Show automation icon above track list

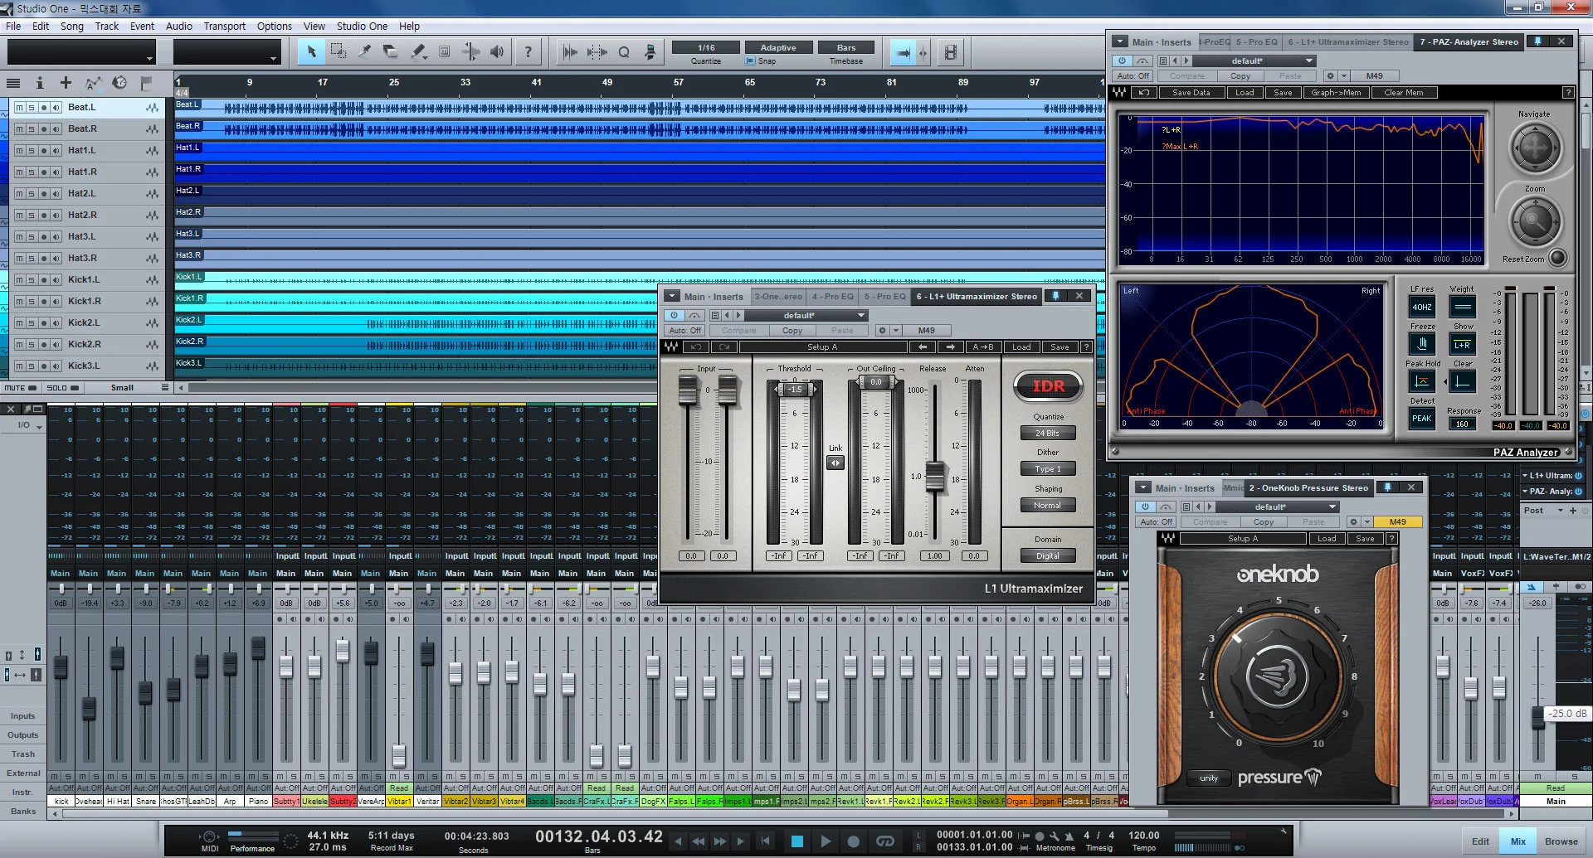tap(93, 83)
